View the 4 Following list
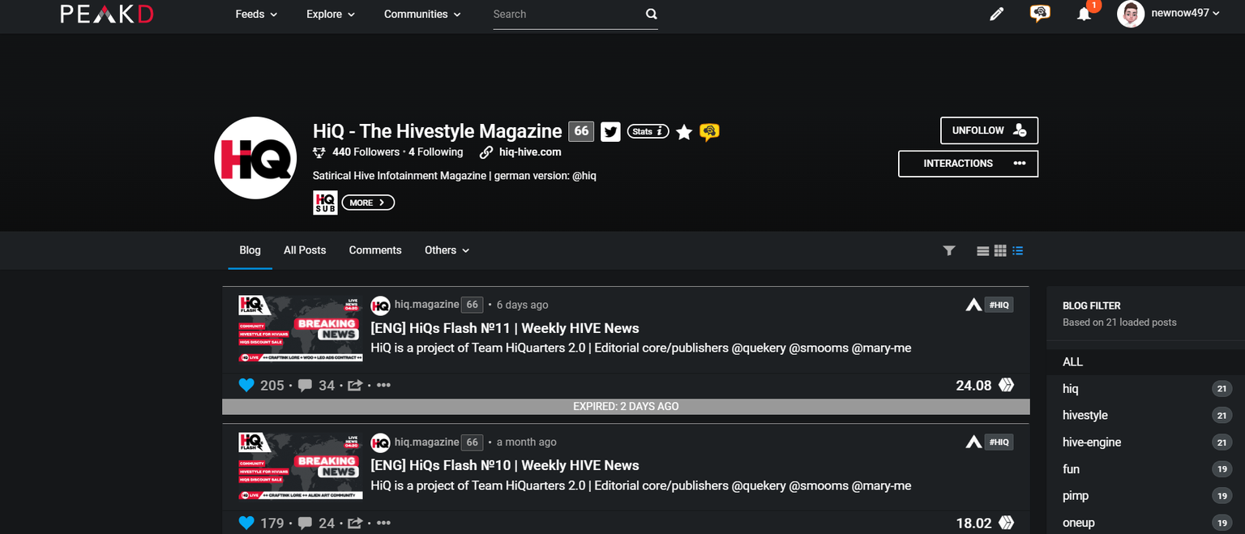Image resolution: width=1245 pixels, height=534 pixels. click(x=436, y=152)
